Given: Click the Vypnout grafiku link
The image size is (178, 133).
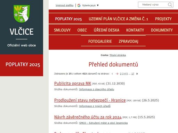Looking at the screenshot, I should pyautogui.click(x=64, y=6).
